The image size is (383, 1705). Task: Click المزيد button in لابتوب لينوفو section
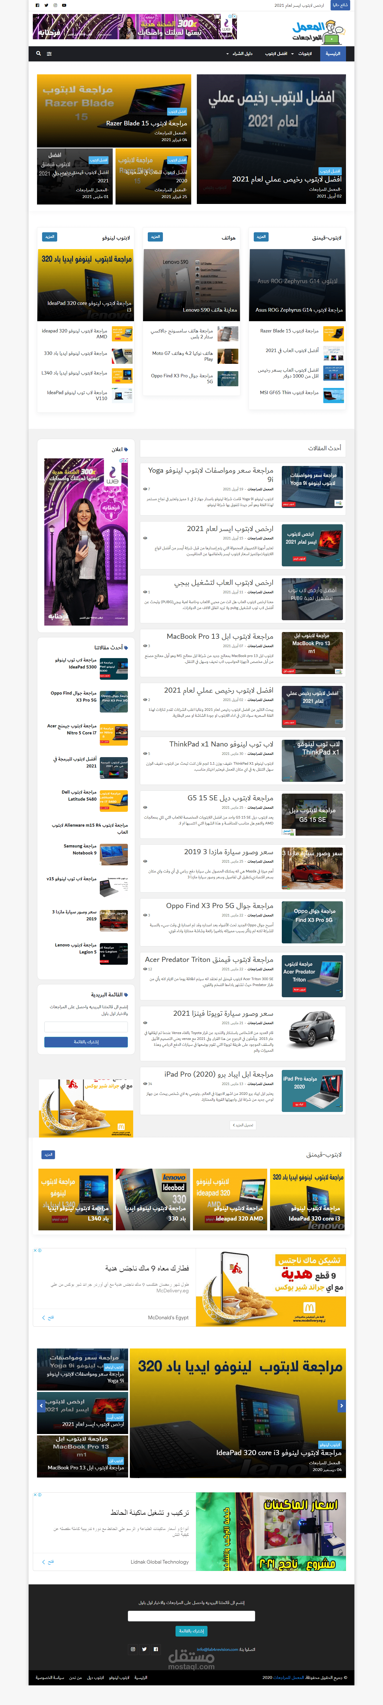tap(50, 237)
